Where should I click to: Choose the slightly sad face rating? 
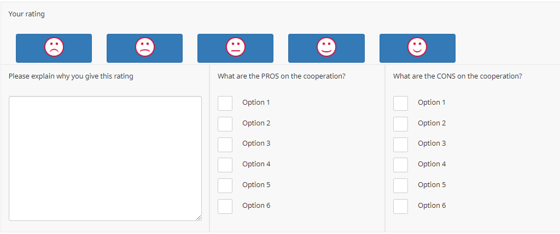pos(144,48)
